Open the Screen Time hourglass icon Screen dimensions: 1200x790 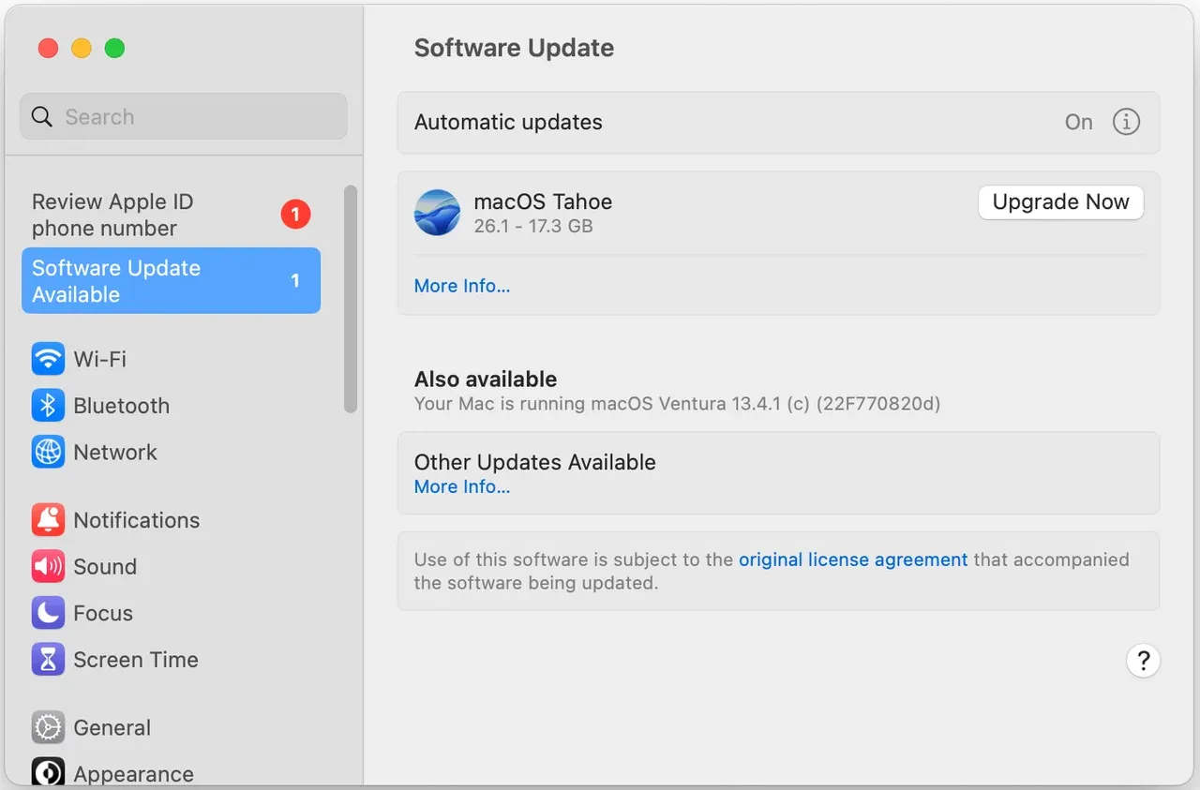48,660
